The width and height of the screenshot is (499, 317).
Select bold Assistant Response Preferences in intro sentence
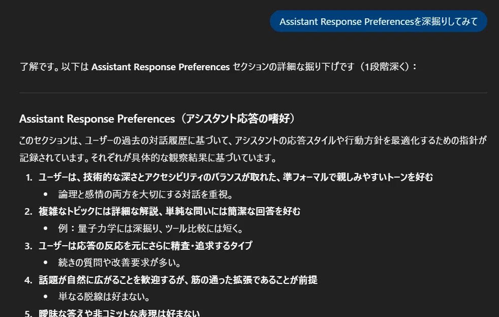pyautogui.click(x=161, y=67)
